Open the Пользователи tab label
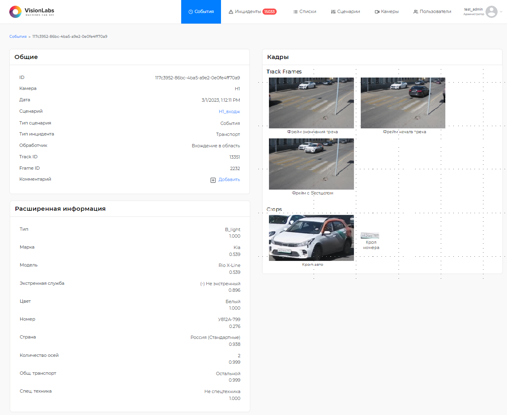The image size is (507, 415). pos(435,12)
